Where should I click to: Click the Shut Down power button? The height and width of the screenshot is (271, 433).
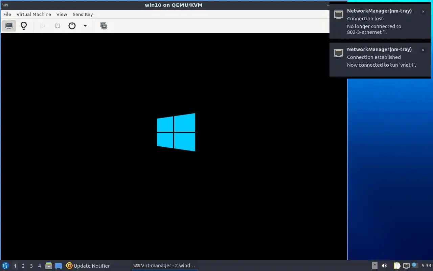click(x=72, y=26)
